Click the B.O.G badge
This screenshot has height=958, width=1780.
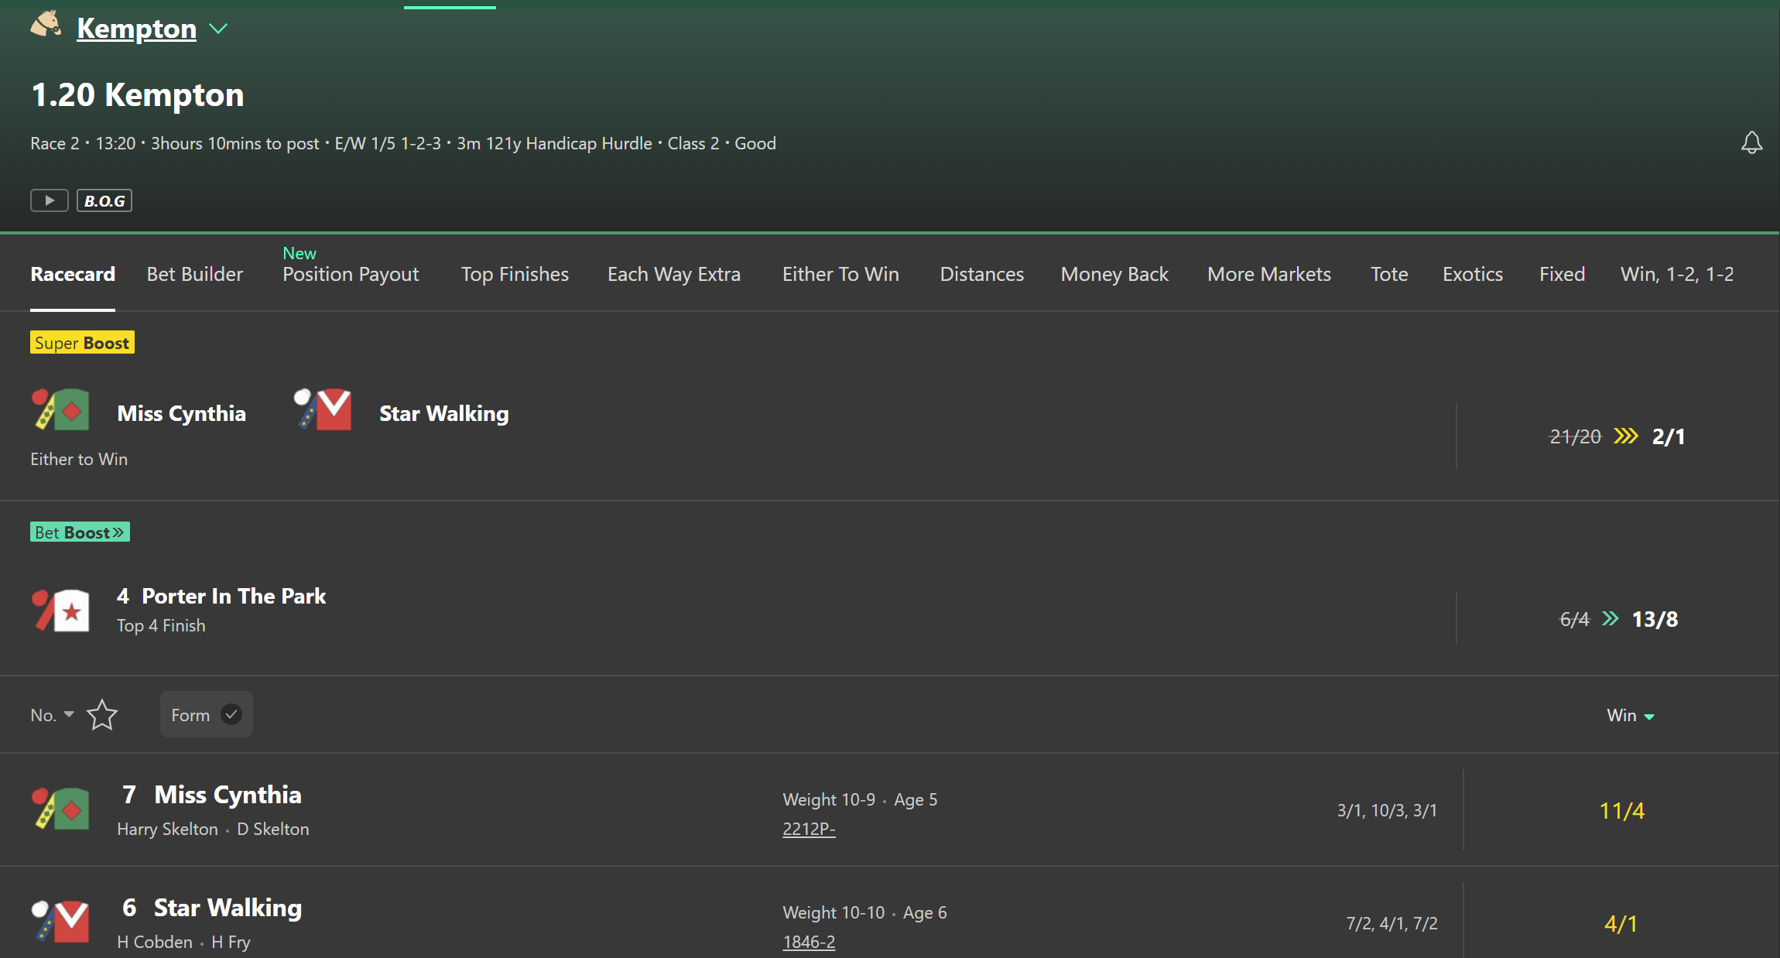[x=104, y=200]
